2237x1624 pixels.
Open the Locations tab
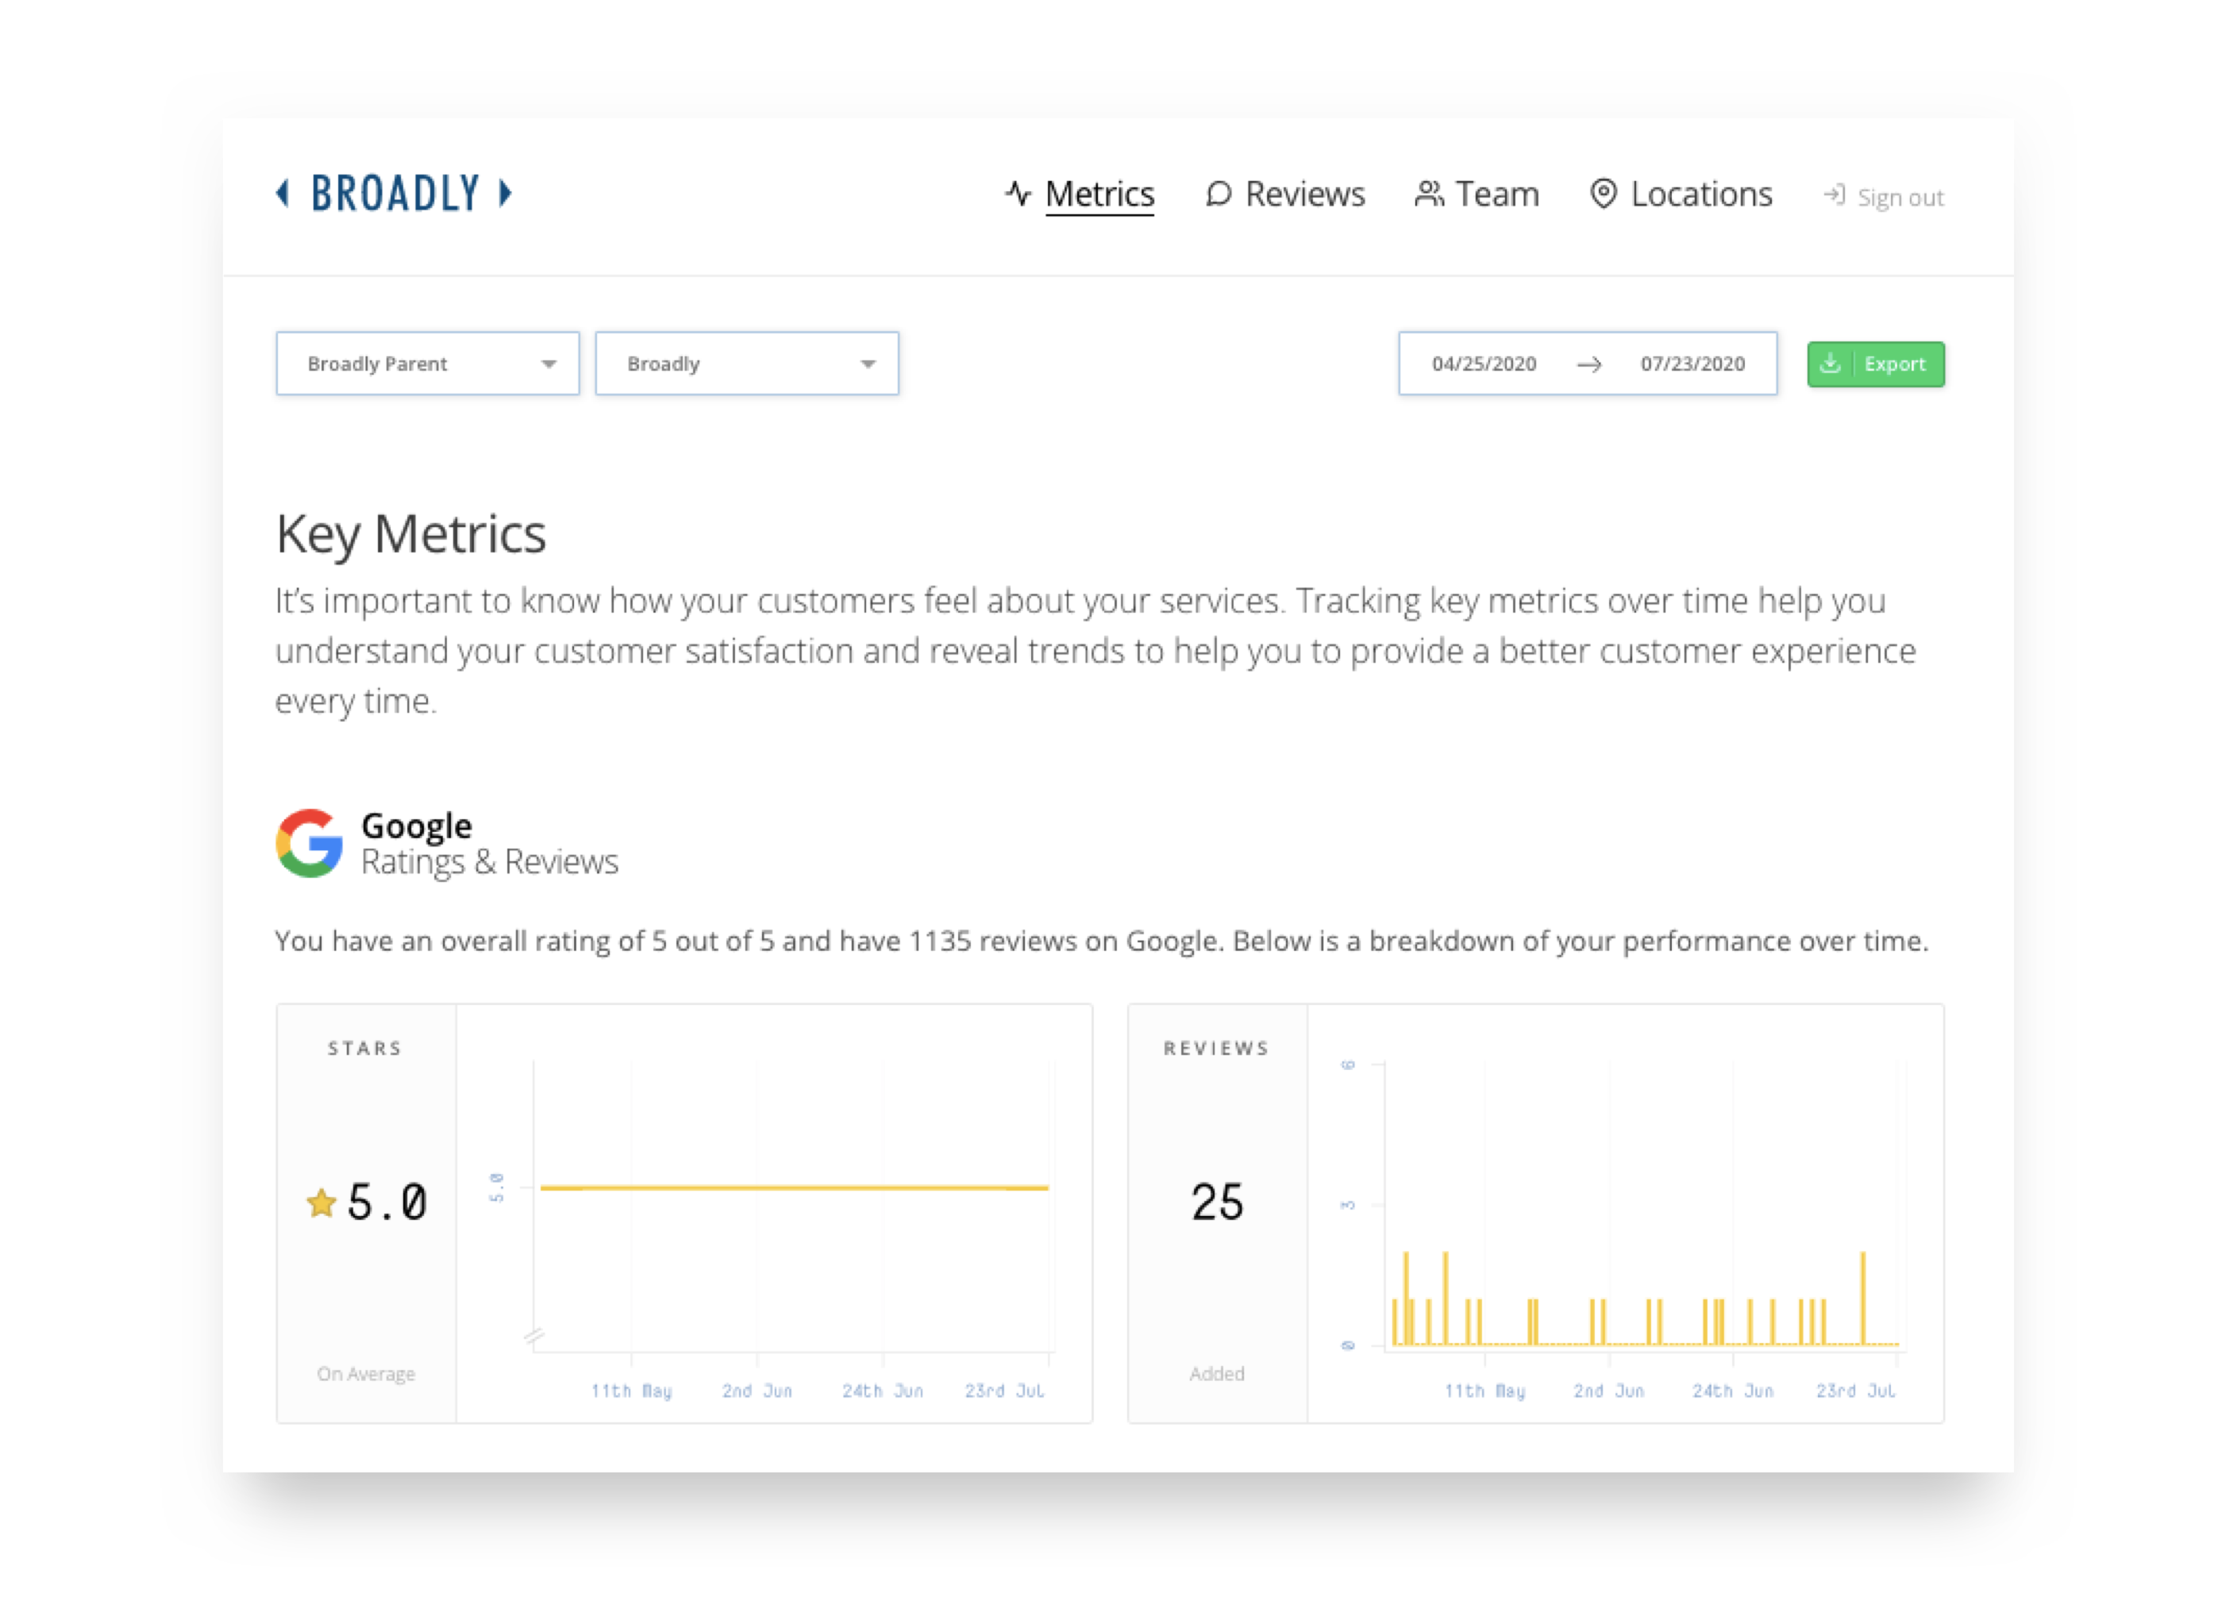tap(1700, 194)
